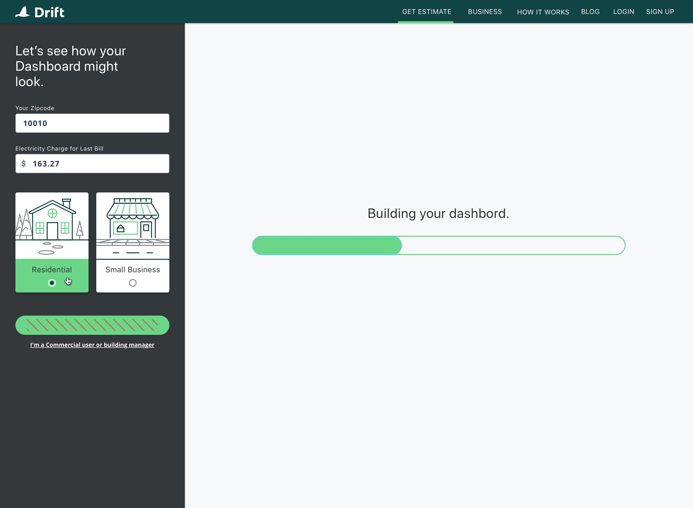Click the dashboard building progress bar
The height and width of the screenshot is (508, 693).
439,245
